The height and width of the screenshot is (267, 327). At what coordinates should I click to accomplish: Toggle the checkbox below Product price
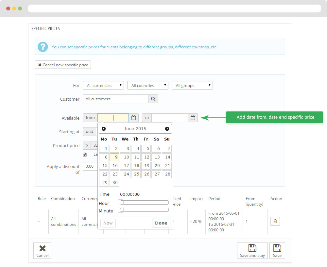pos(85,155)
